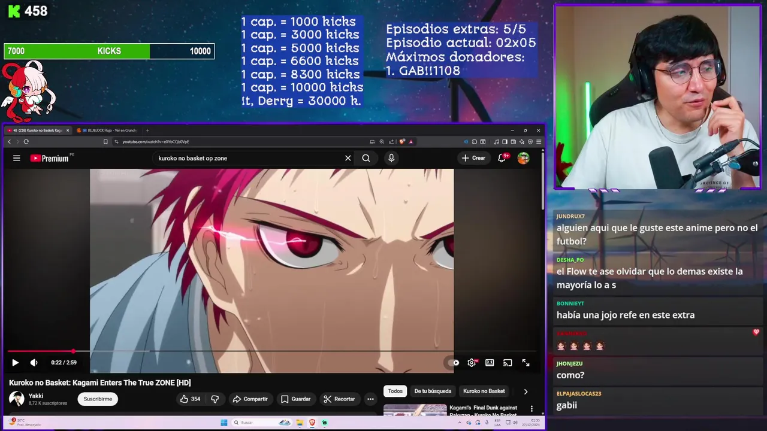
Task: Open the Compartir share dialog
Action: [x=250, y=399]
